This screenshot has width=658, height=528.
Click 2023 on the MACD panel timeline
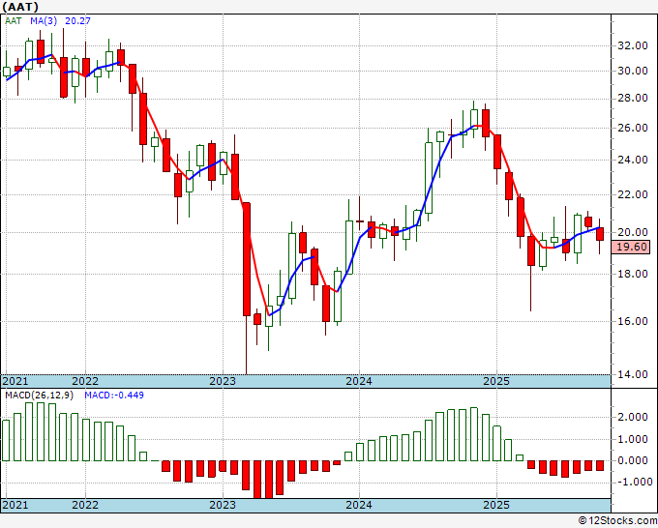point(223,505)
